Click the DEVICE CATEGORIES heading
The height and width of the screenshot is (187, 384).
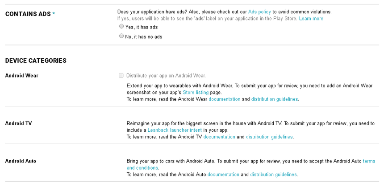(36, 61)
